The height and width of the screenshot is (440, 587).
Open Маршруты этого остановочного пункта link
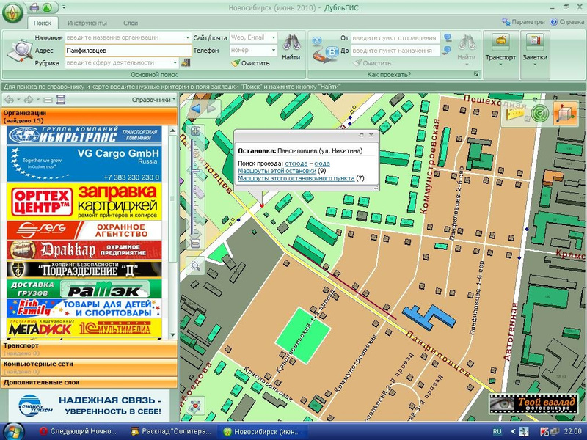tap(296, 178)
